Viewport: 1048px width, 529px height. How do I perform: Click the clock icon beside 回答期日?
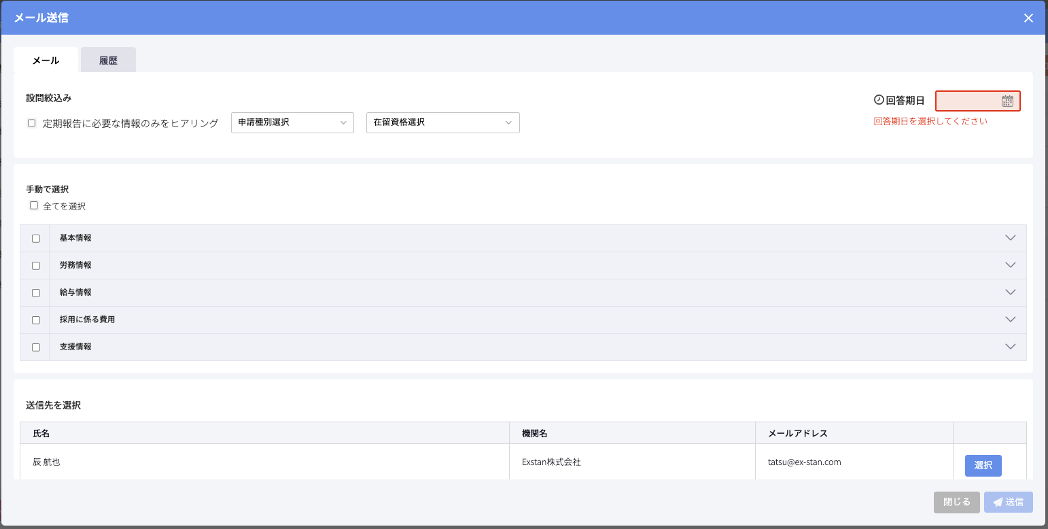pyautogui.click(x=879, y=100)
